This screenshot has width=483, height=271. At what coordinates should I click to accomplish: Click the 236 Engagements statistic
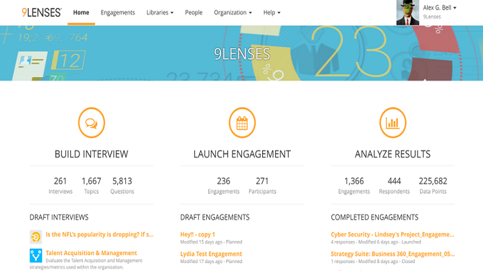click(224, 185)
